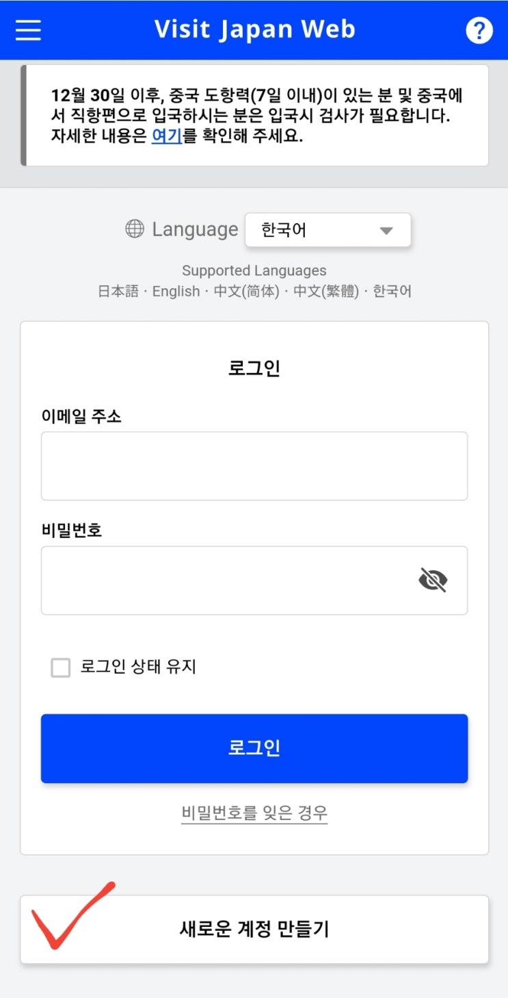
Task: Open the 비밀번호를 잊은 경우 link
Action: pyautogui.click(x=254, y=813)
